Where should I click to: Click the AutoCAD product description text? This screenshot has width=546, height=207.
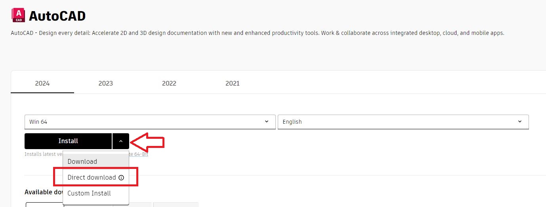point(258,33)
